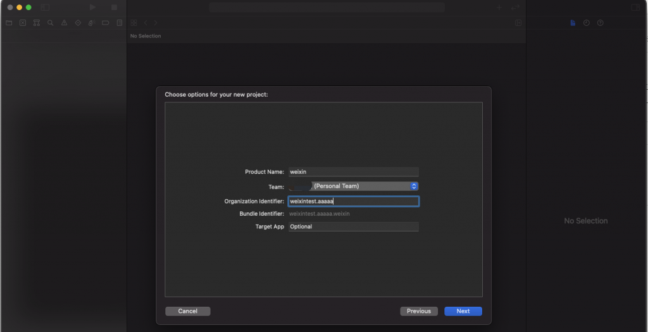Open the Report navigator icon
The width and height of the screenshot is (648, 332).
coord(119,23)
